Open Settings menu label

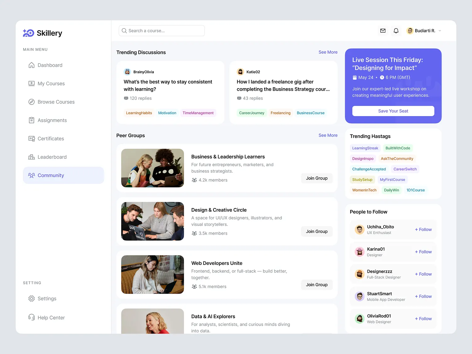pyautogui.click(x=47, y=298)
